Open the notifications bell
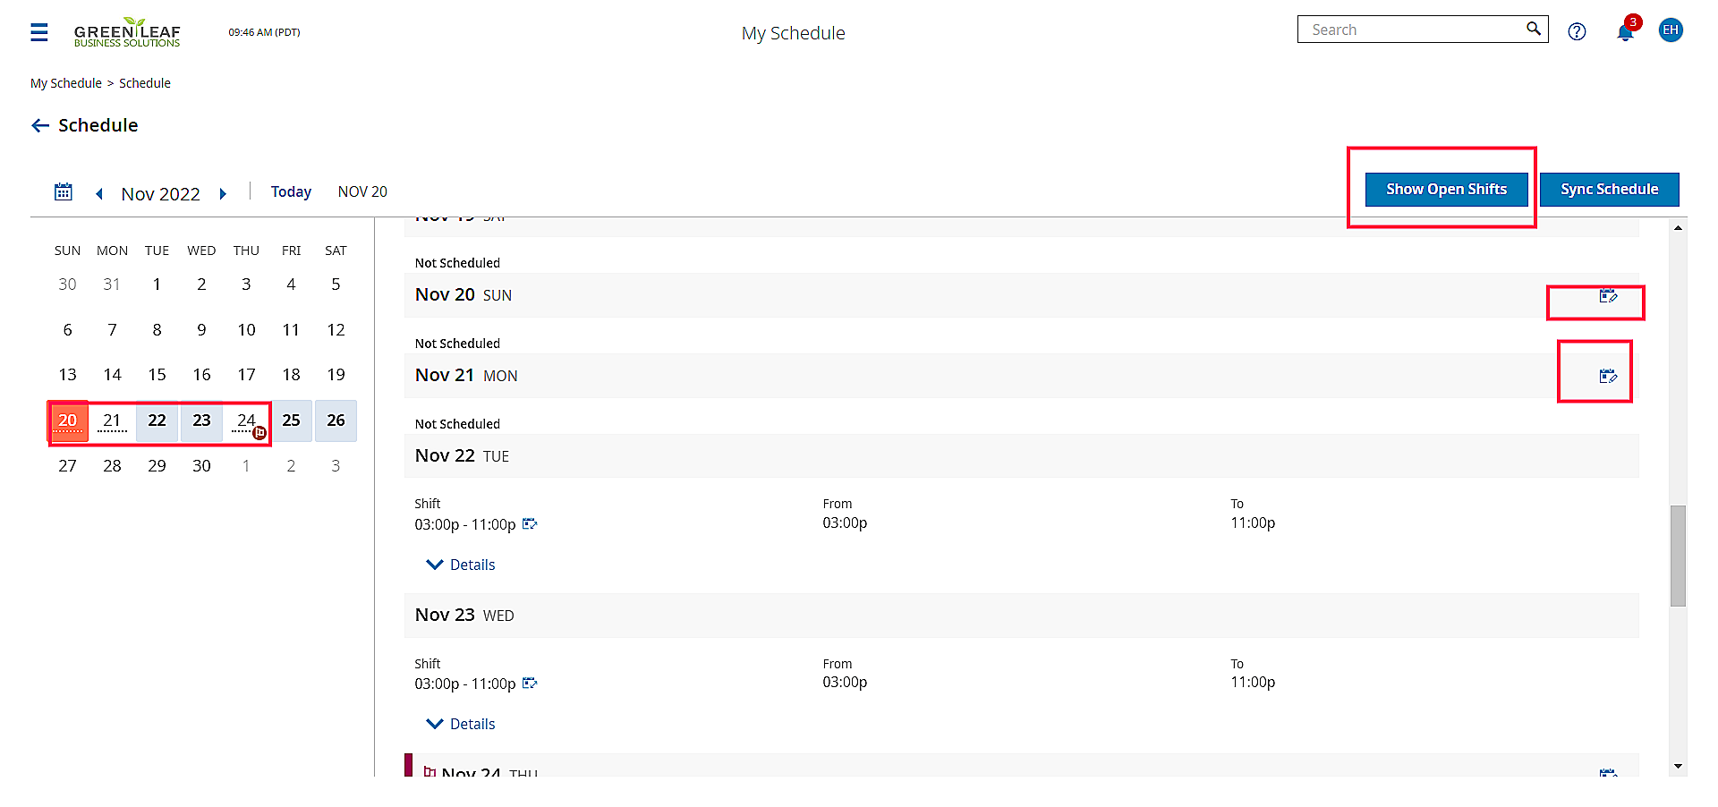 (x=1626, y=32)
